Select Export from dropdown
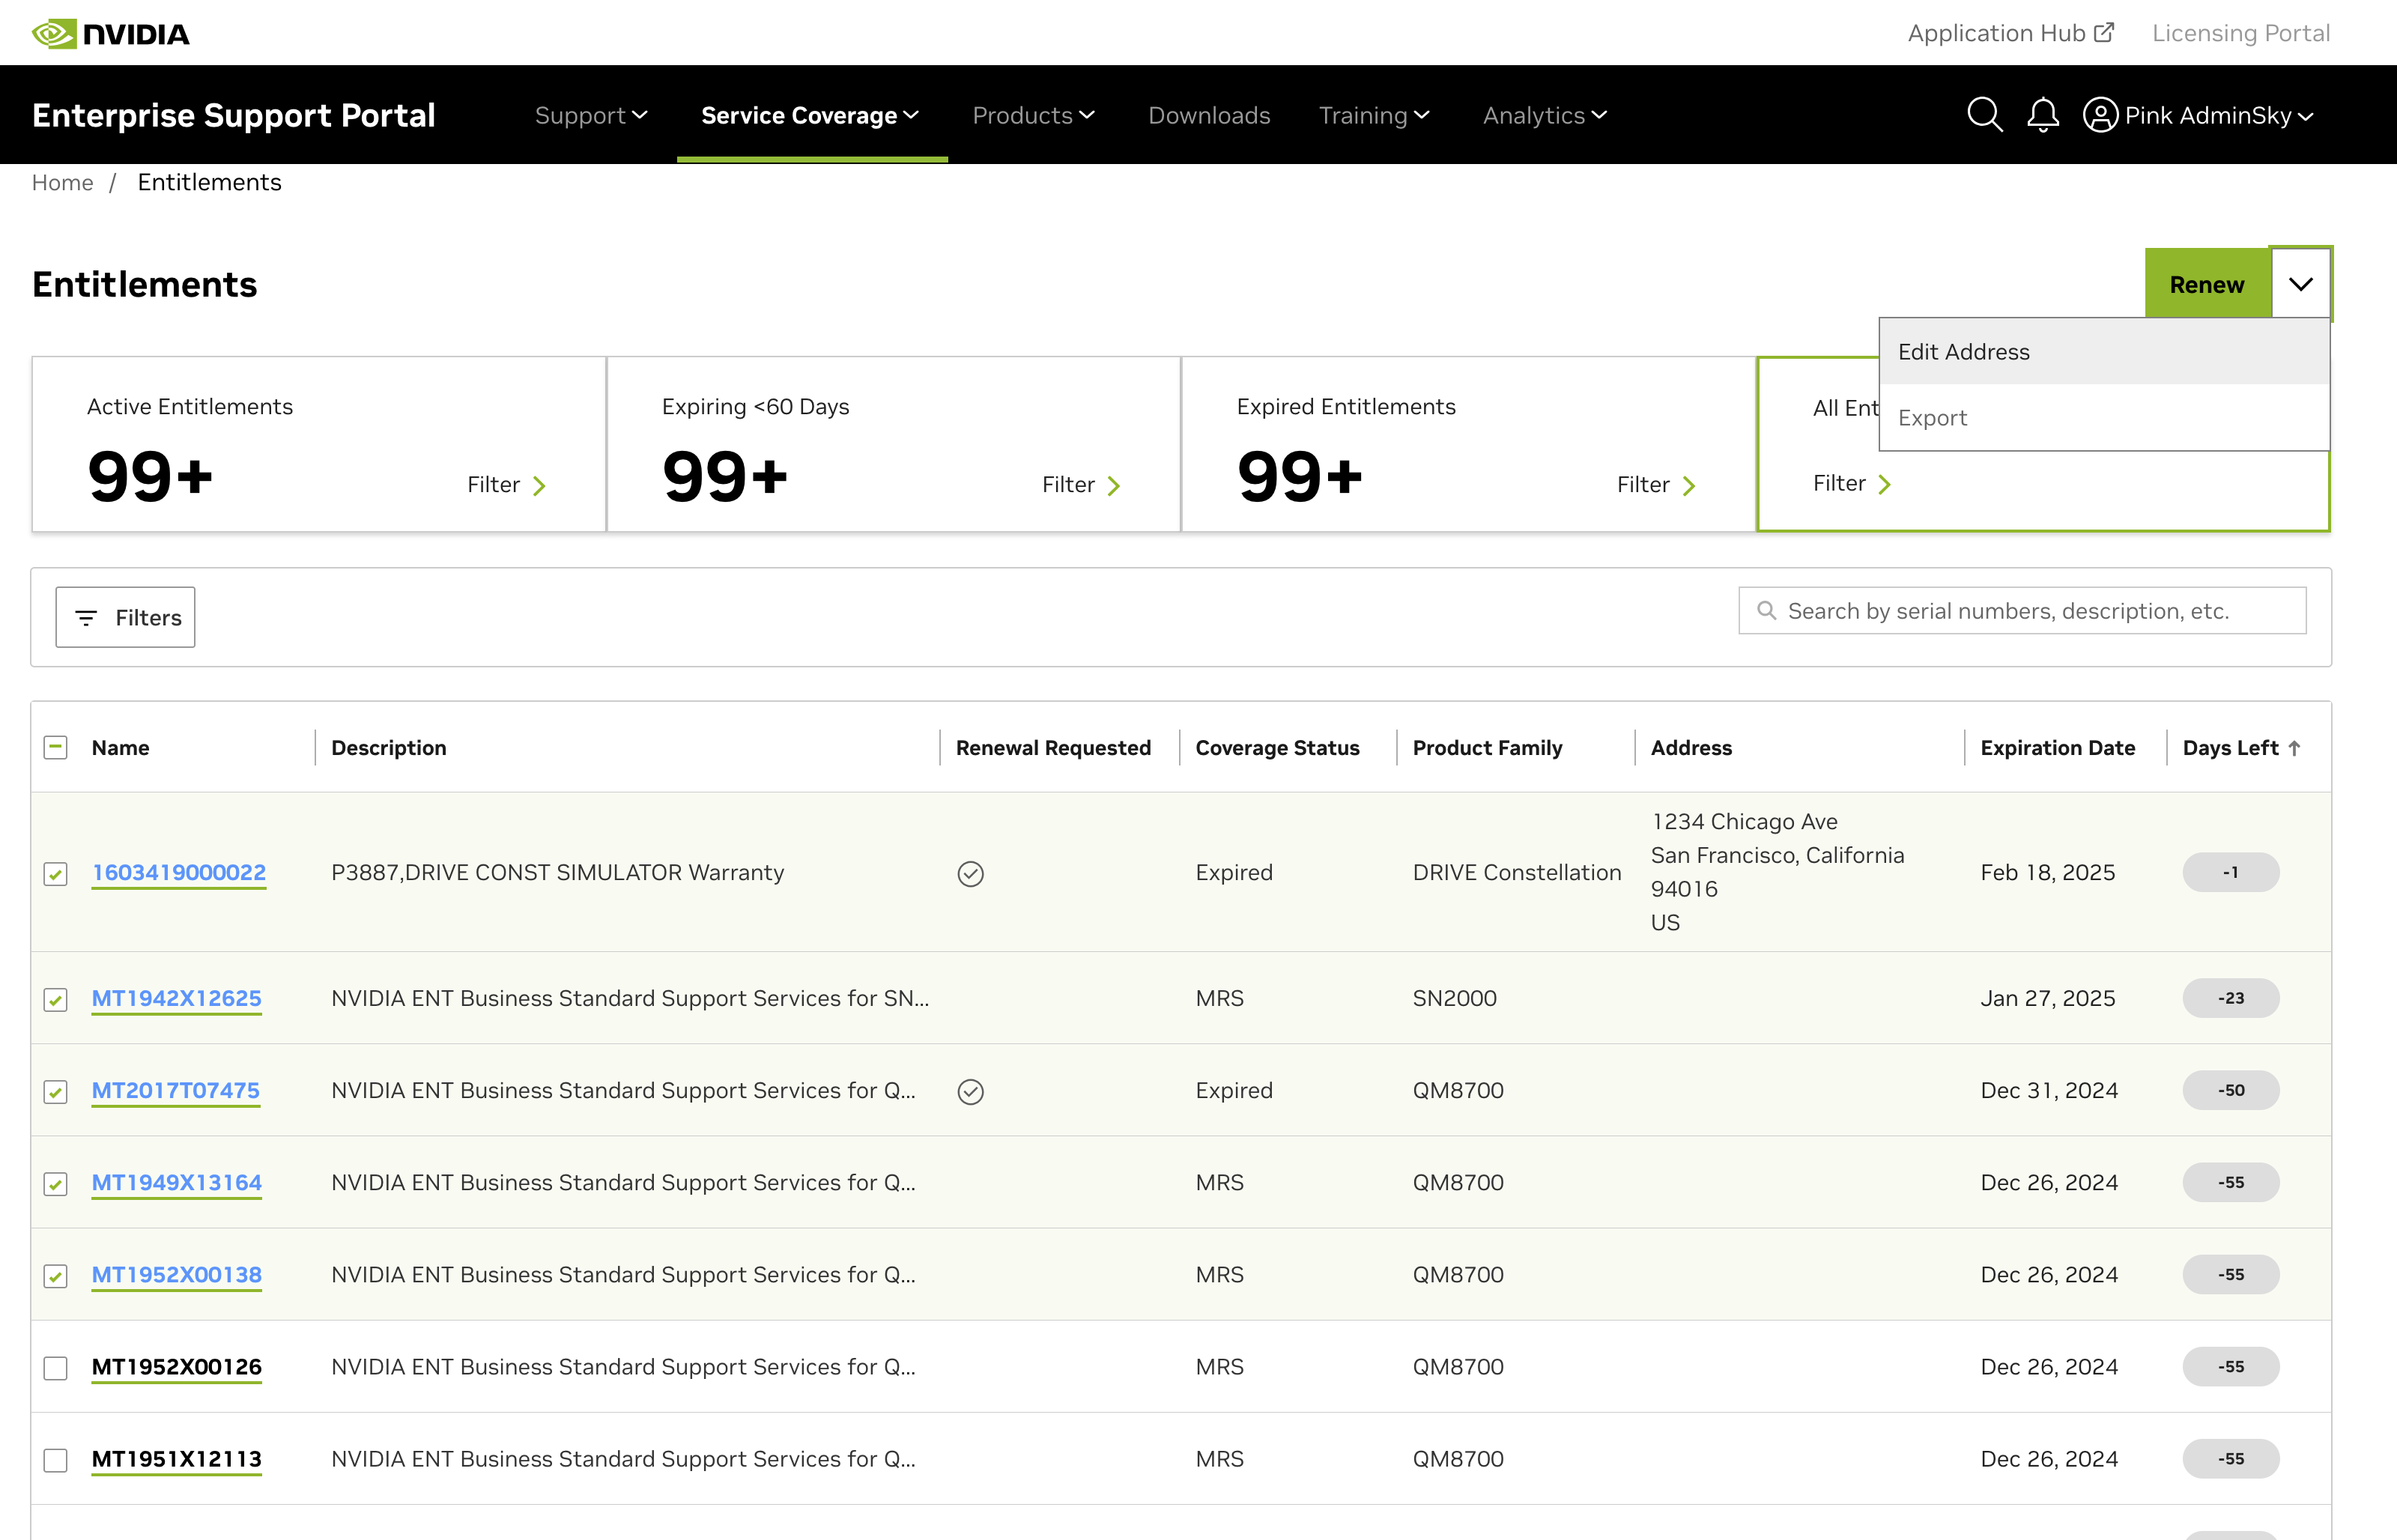Screen dimensions: 2397x1540 [2104, 418]
